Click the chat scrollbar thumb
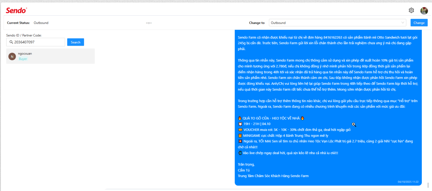Viewport: 432px width, 191px height. [x=428, y=185]
